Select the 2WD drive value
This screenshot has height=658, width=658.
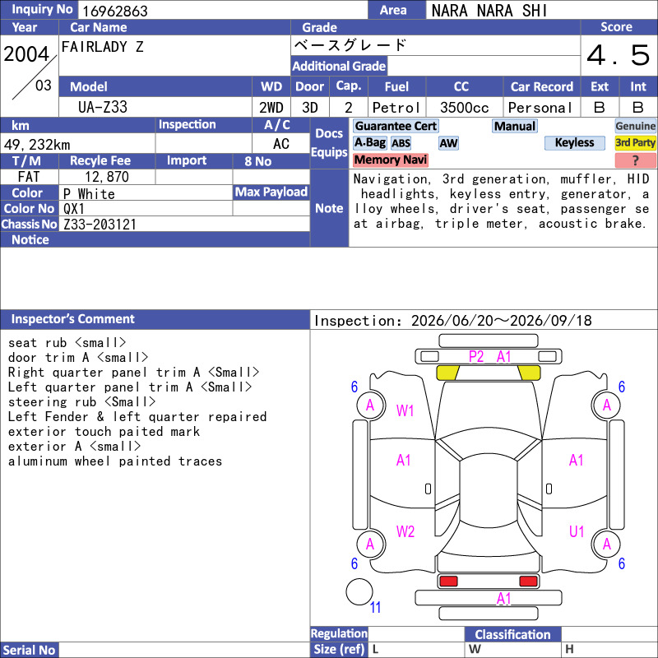[271, 108]
